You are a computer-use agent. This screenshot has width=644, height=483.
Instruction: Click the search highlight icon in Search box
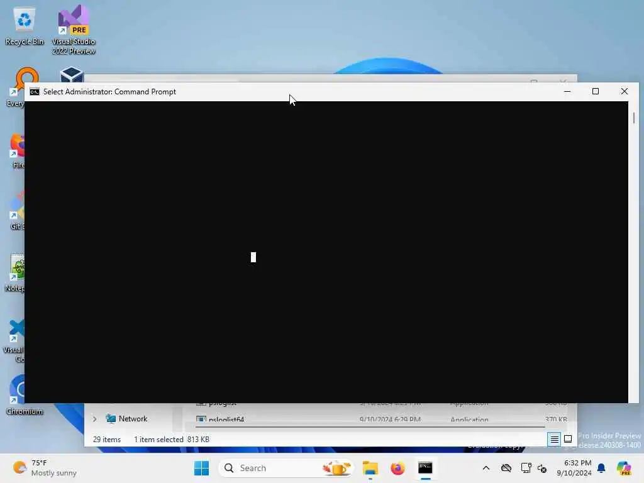pyautogui.click(x=337, y=468)
